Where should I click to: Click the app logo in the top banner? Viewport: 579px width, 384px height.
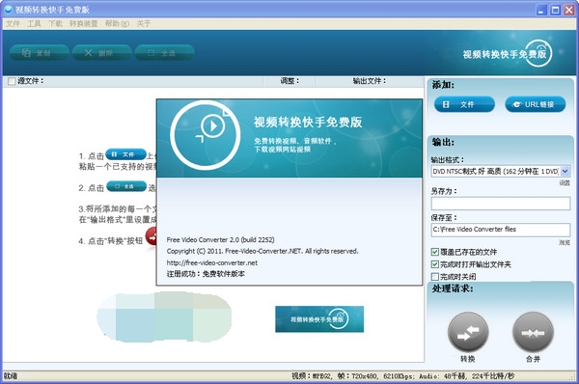tap(508, 54)
